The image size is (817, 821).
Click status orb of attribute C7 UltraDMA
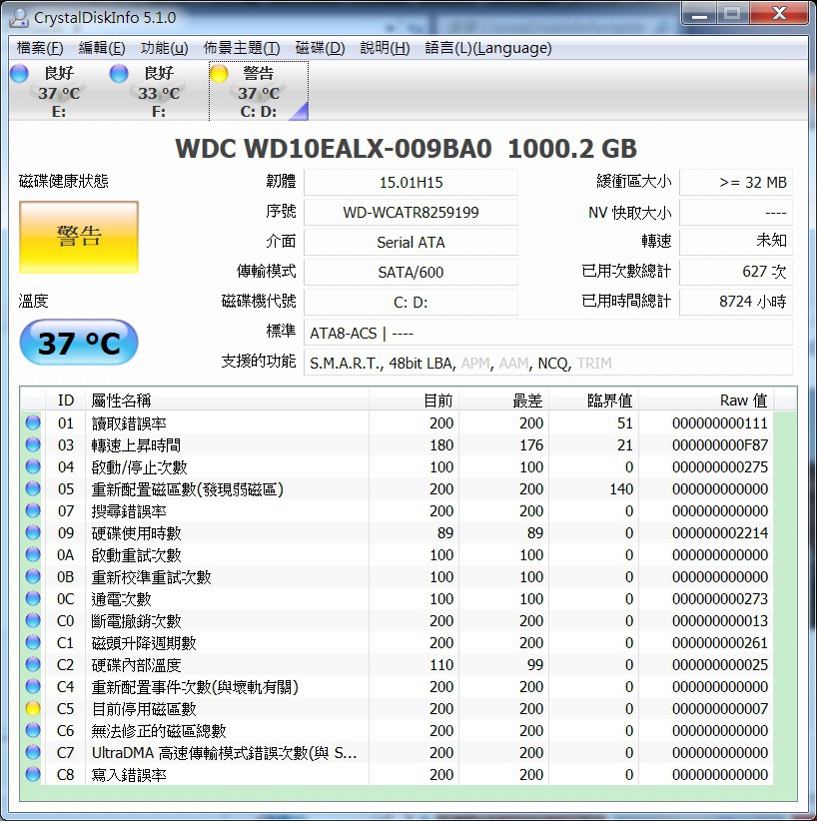click(x=33, y=752)
